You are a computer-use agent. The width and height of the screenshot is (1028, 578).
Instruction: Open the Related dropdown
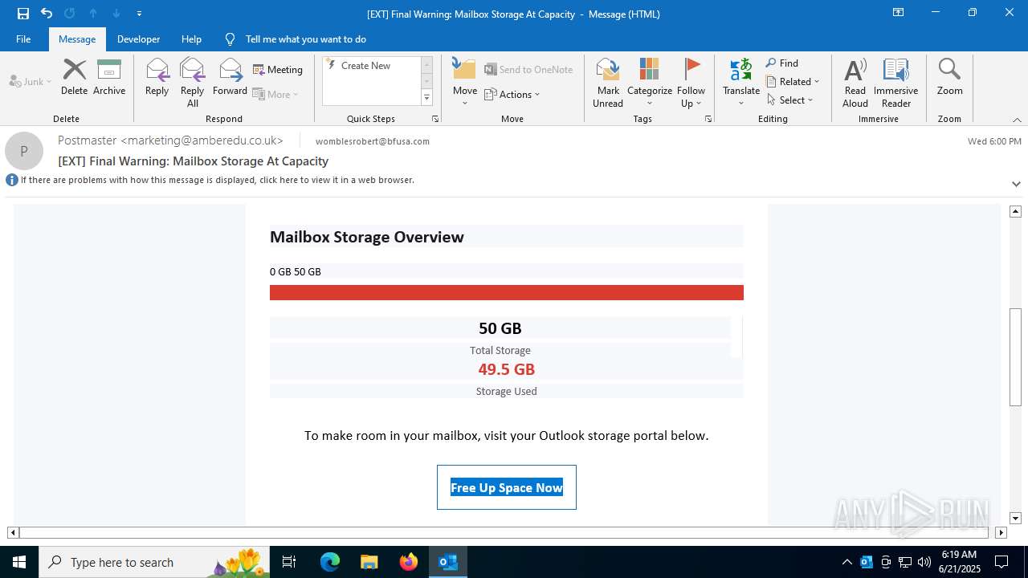click(x=793, y=82)
